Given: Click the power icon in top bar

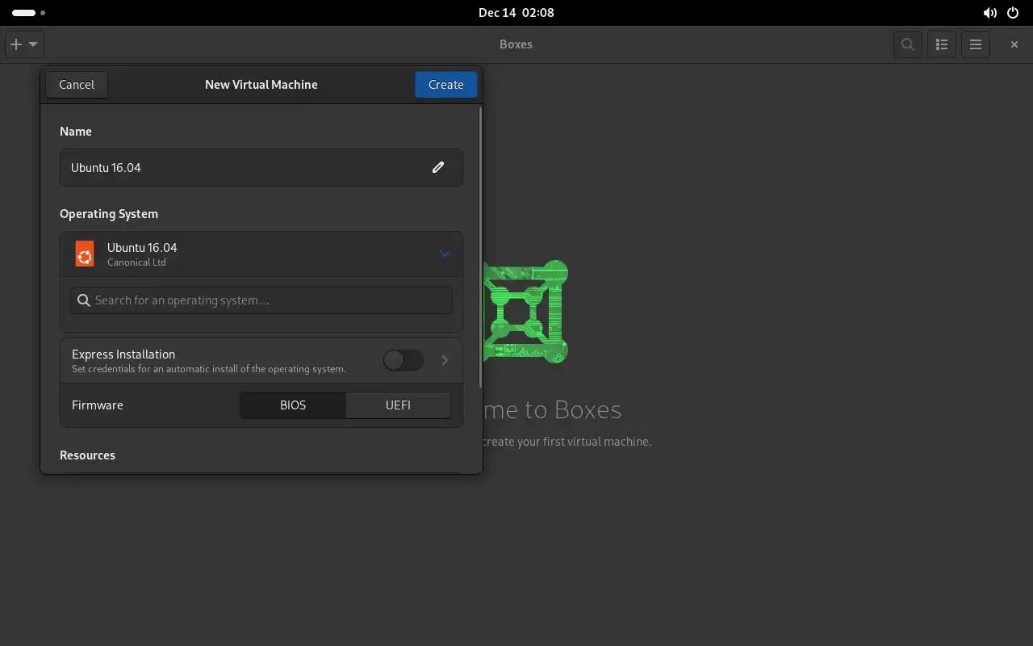Looking at the screenshot, I should [1014, 13].
